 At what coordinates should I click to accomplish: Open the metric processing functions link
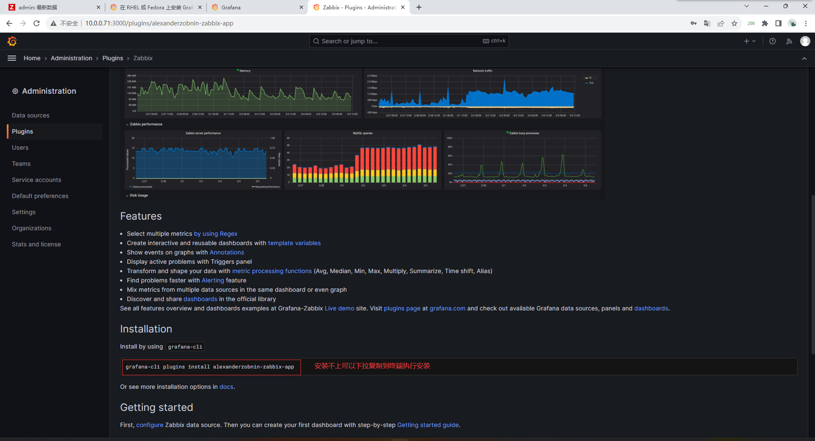tap(272, 271)
